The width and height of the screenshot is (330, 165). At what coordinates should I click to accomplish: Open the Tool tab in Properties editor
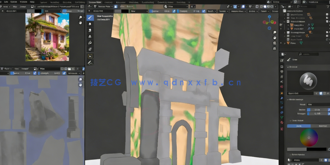pyautogui.click(x=282, y=61)
